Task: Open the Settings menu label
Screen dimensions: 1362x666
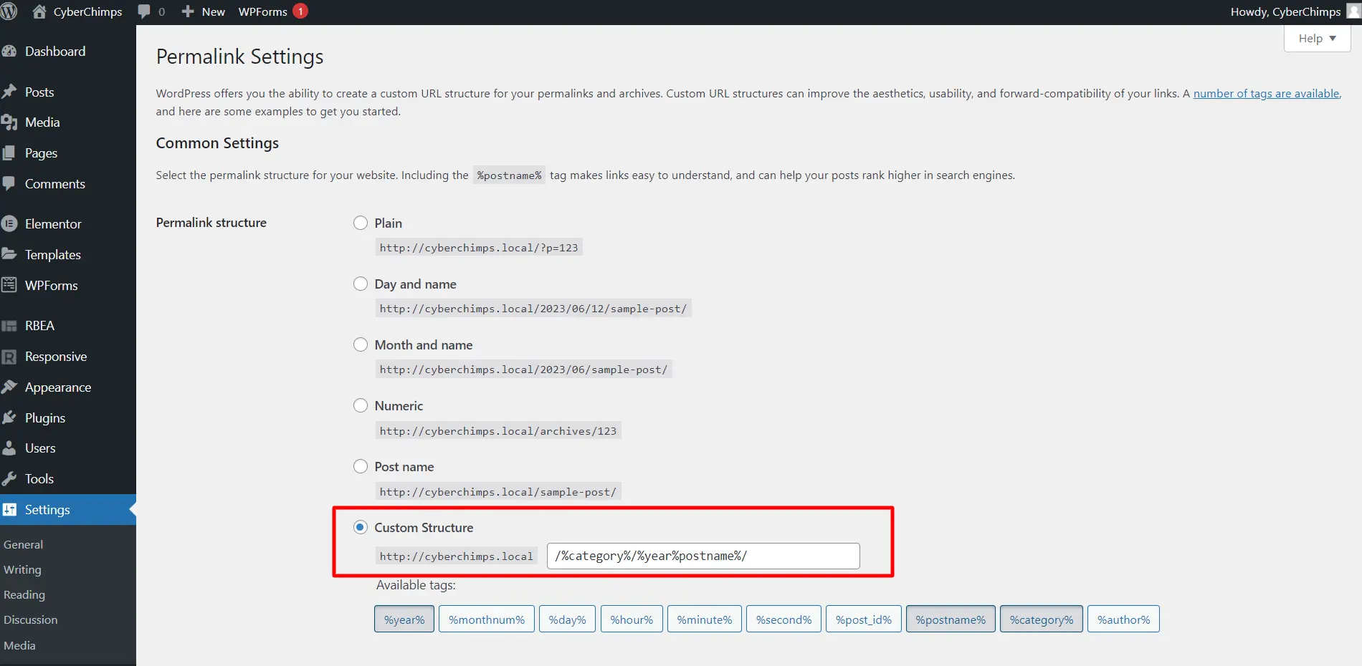Action: pos(47,509)
